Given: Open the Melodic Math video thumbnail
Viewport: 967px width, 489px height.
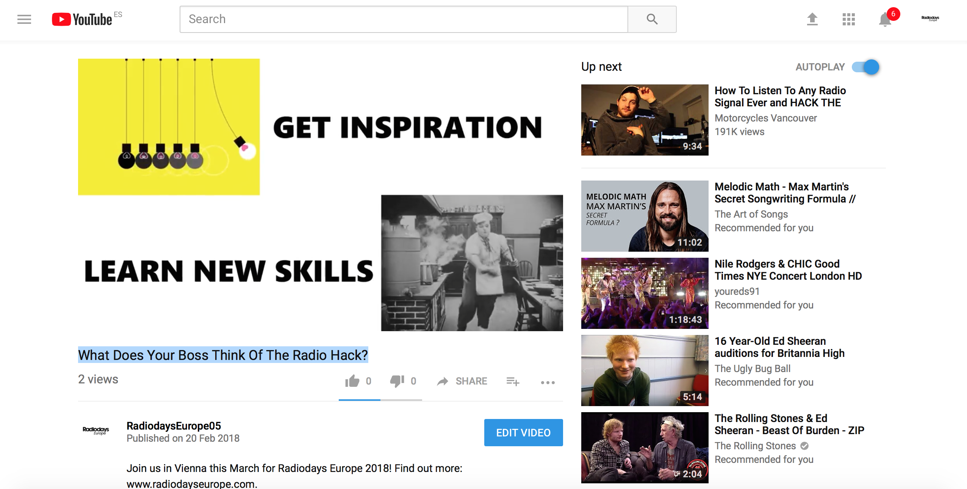Looking at the screenshot, I should tap(645, 216).
